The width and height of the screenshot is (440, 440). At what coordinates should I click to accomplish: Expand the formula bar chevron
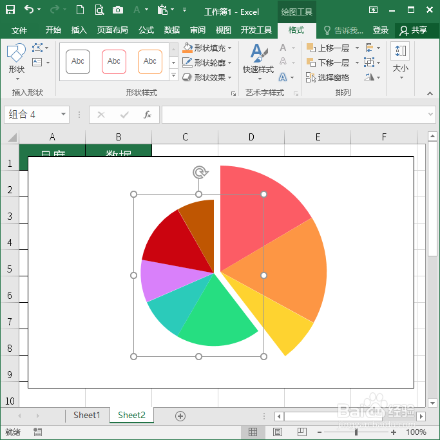tap(430, 114)
